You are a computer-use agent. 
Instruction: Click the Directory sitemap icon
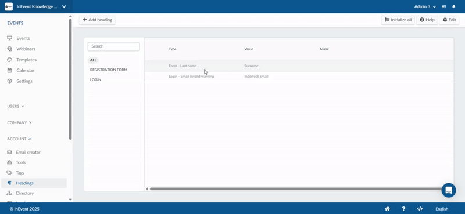(9, 193)
